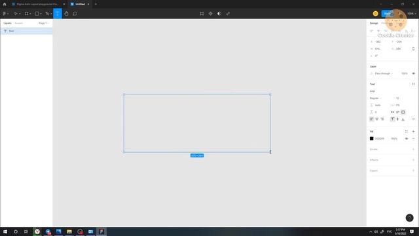Close the Untitled file tab
This screenshot has width=419, height=236.
[x=88, y=5]
